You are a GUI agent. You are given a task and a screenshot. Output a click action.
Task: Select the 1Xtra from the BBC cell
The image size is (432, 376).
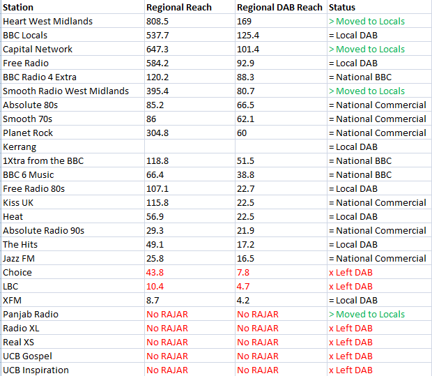[72, 160]
